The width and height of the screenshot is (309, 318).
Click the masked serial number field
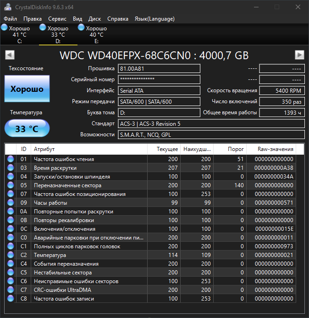(x=159, y=79)
